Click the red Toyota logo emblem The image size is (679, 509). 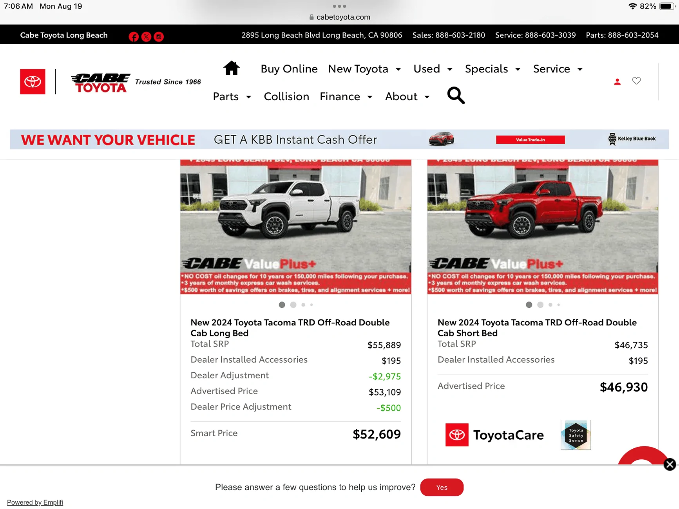33,81
